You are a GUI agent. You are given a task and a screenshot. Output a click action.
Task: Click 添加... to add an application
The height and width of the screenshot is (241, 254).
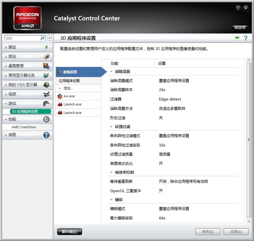tap(68, 88)
